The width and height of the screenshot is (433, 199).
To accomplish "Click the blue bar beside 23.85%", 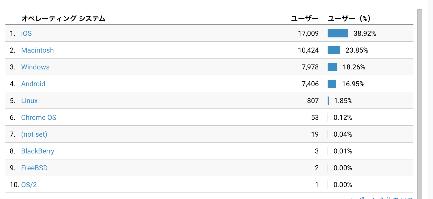I will pyautogui.click(x=334, y=50).
